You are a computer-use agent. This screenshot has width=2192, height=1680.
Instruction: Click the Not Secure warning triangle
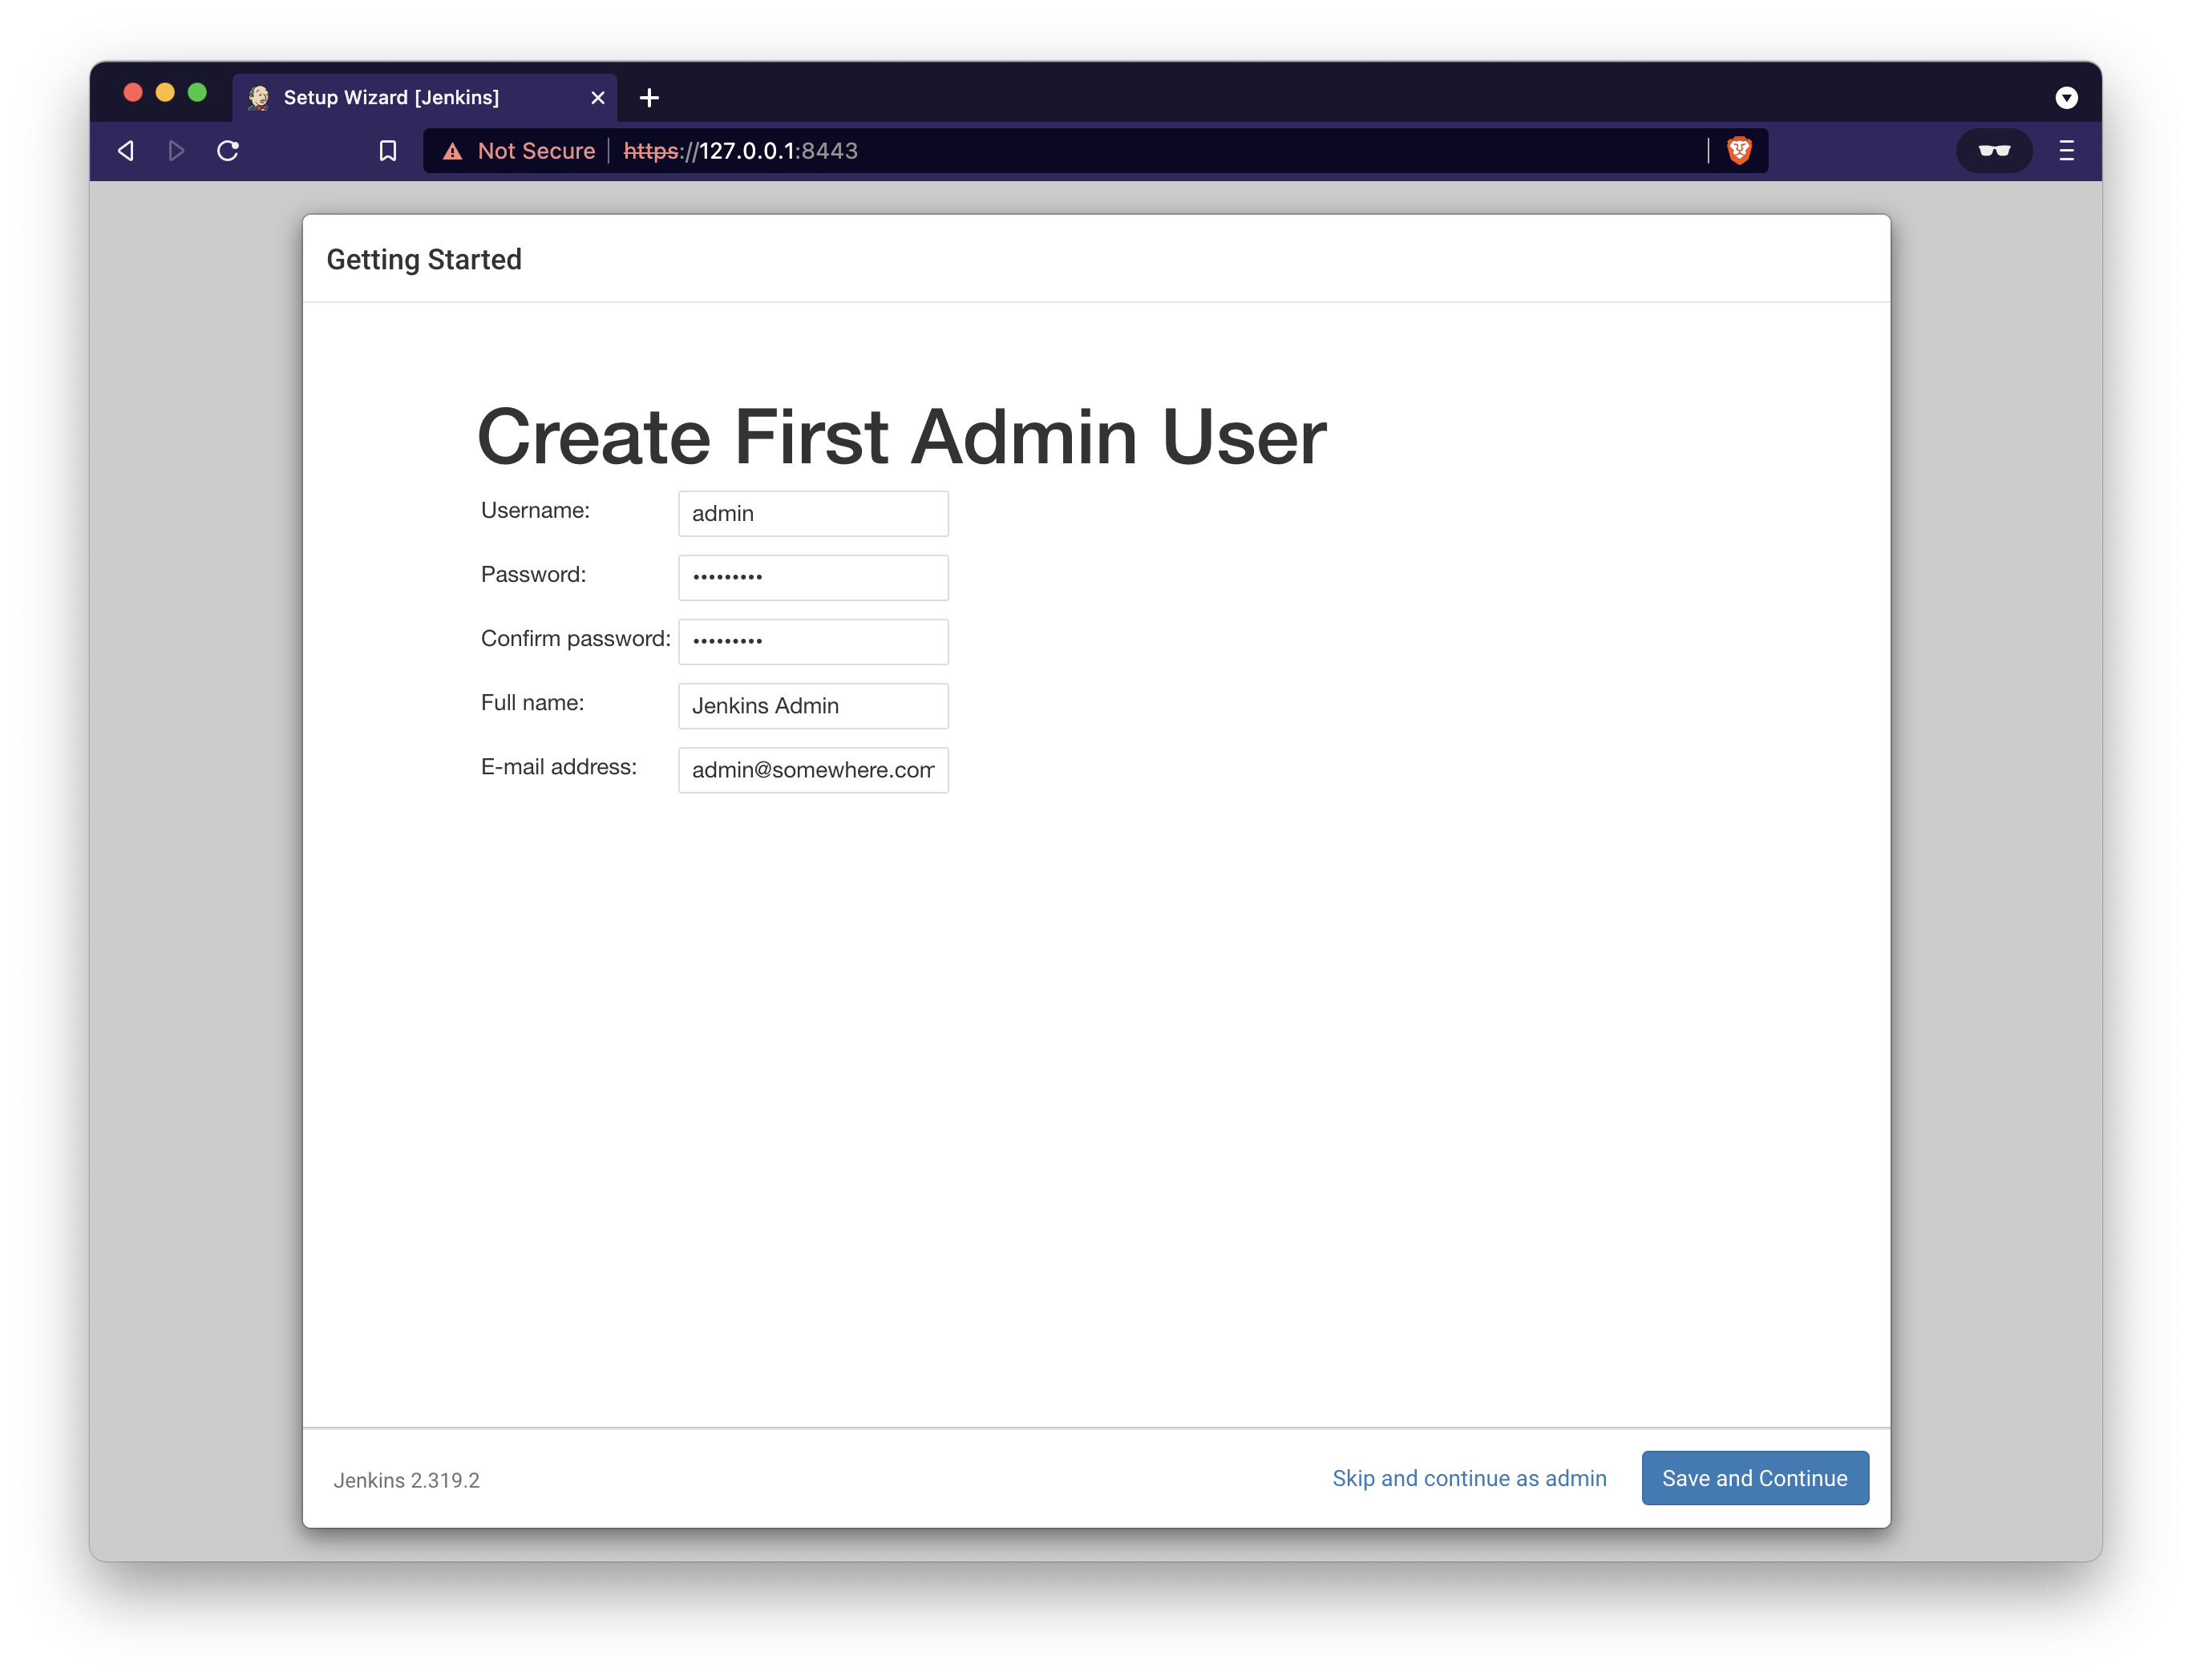[x=453, y=151]
